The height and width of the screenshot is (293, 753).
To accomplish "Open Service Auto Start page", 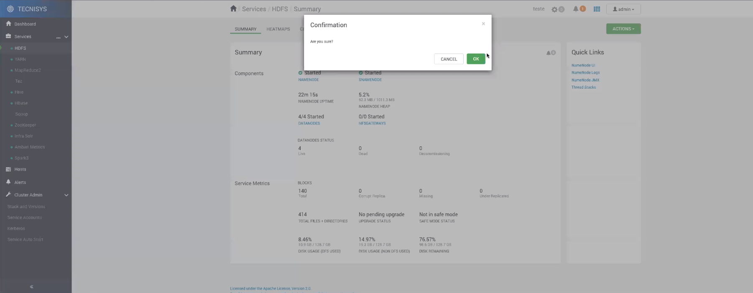I will click(x=25, y=239).
